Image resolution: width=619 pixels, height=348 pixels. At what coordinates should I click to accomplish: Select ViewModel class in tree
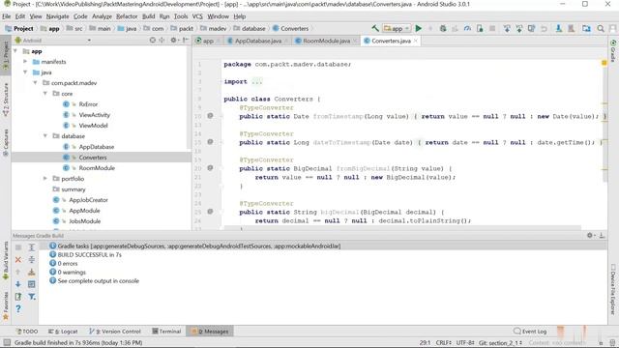coord(93,125)
